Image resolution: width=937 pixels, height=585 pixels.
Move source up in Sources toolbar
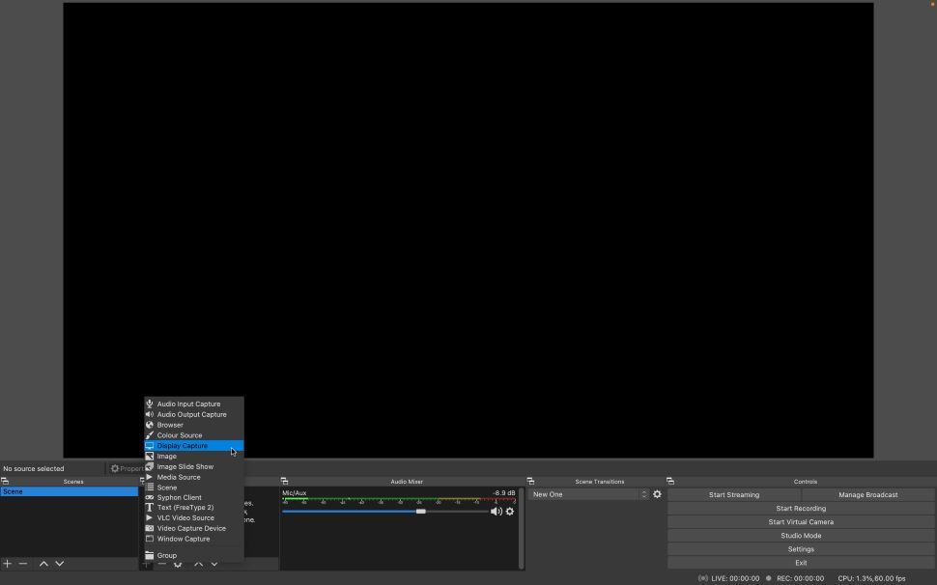tap(198, 564)
